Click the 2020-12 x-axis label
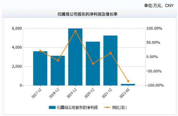The width and height of the screenshot is (178, 116). click(x=89, y=94)
